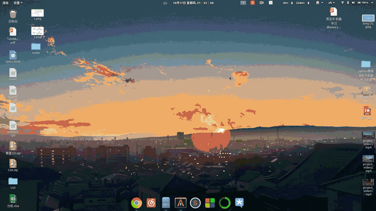
Task: Select the project_video1.mp4 file
Action: [x=368, y=182]
